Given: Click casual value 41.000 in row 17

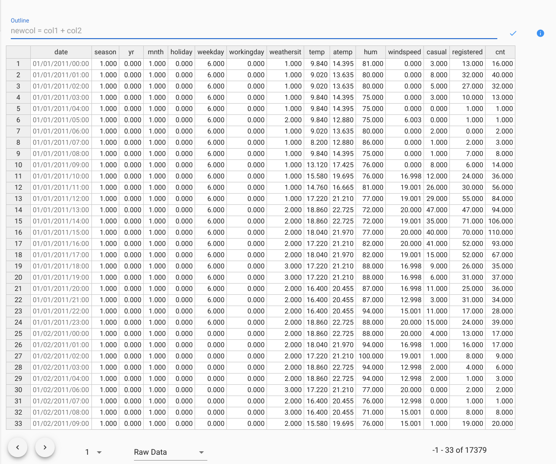Looking at the screenshot, I should (x=437, y=243).
